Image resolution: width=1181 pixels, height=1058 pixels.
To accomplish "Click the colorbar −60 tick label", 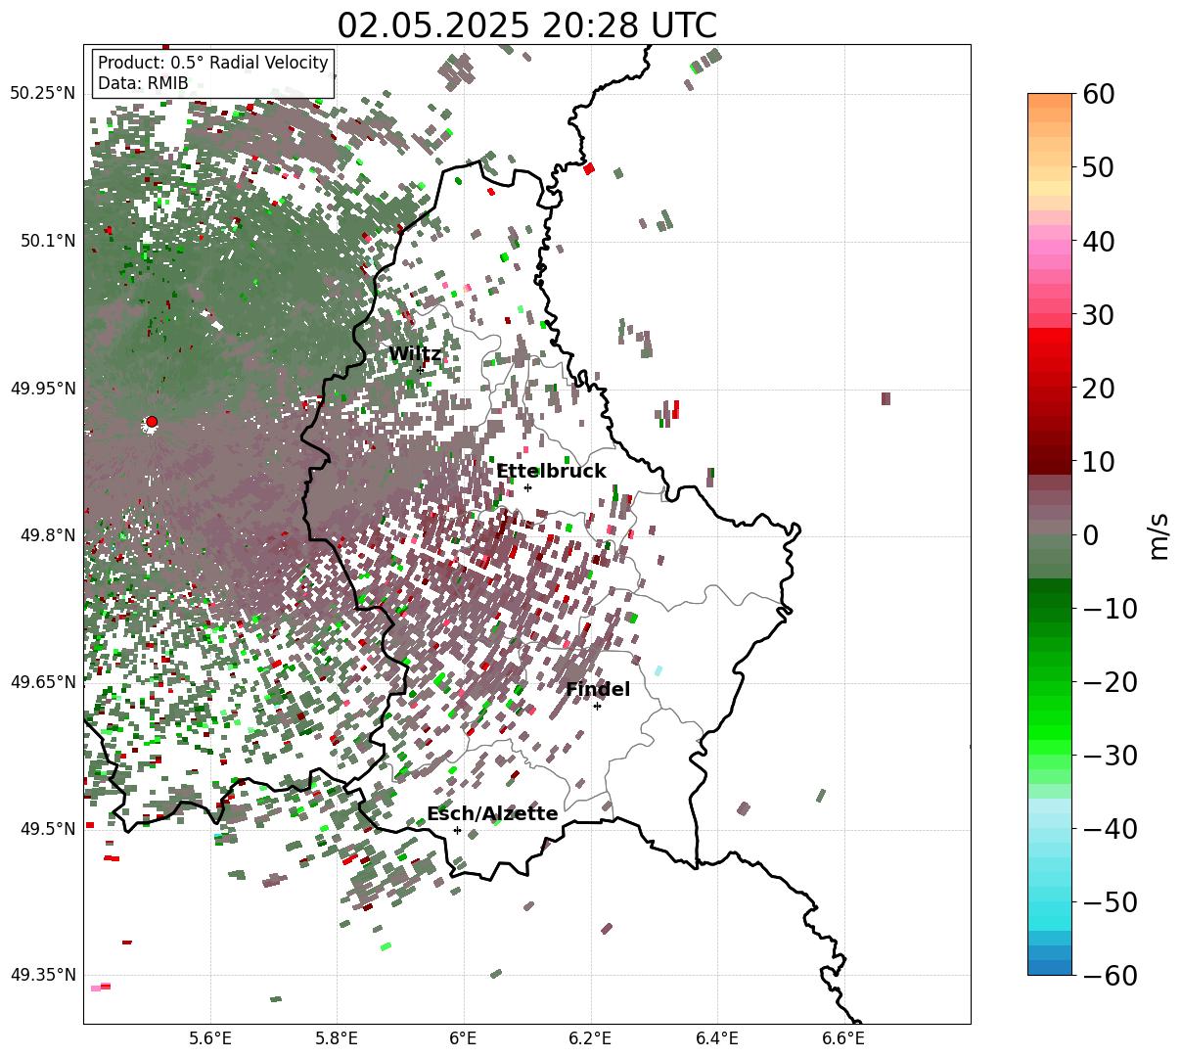I will point(1110,975).
